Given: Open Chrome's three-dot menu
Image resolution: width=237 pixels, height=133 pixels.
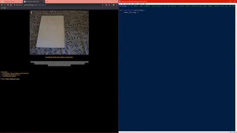Looking at the screenshot, I should (117, 5).
